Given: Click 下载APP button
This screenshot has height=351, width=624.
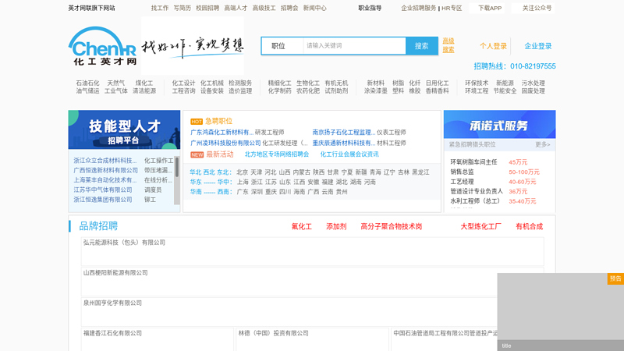Looking at the screenshot, I should (x=487, y=8).
